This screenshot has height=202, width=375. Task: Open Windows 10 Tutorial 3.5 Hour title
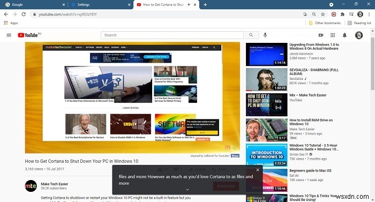point(314,147)
